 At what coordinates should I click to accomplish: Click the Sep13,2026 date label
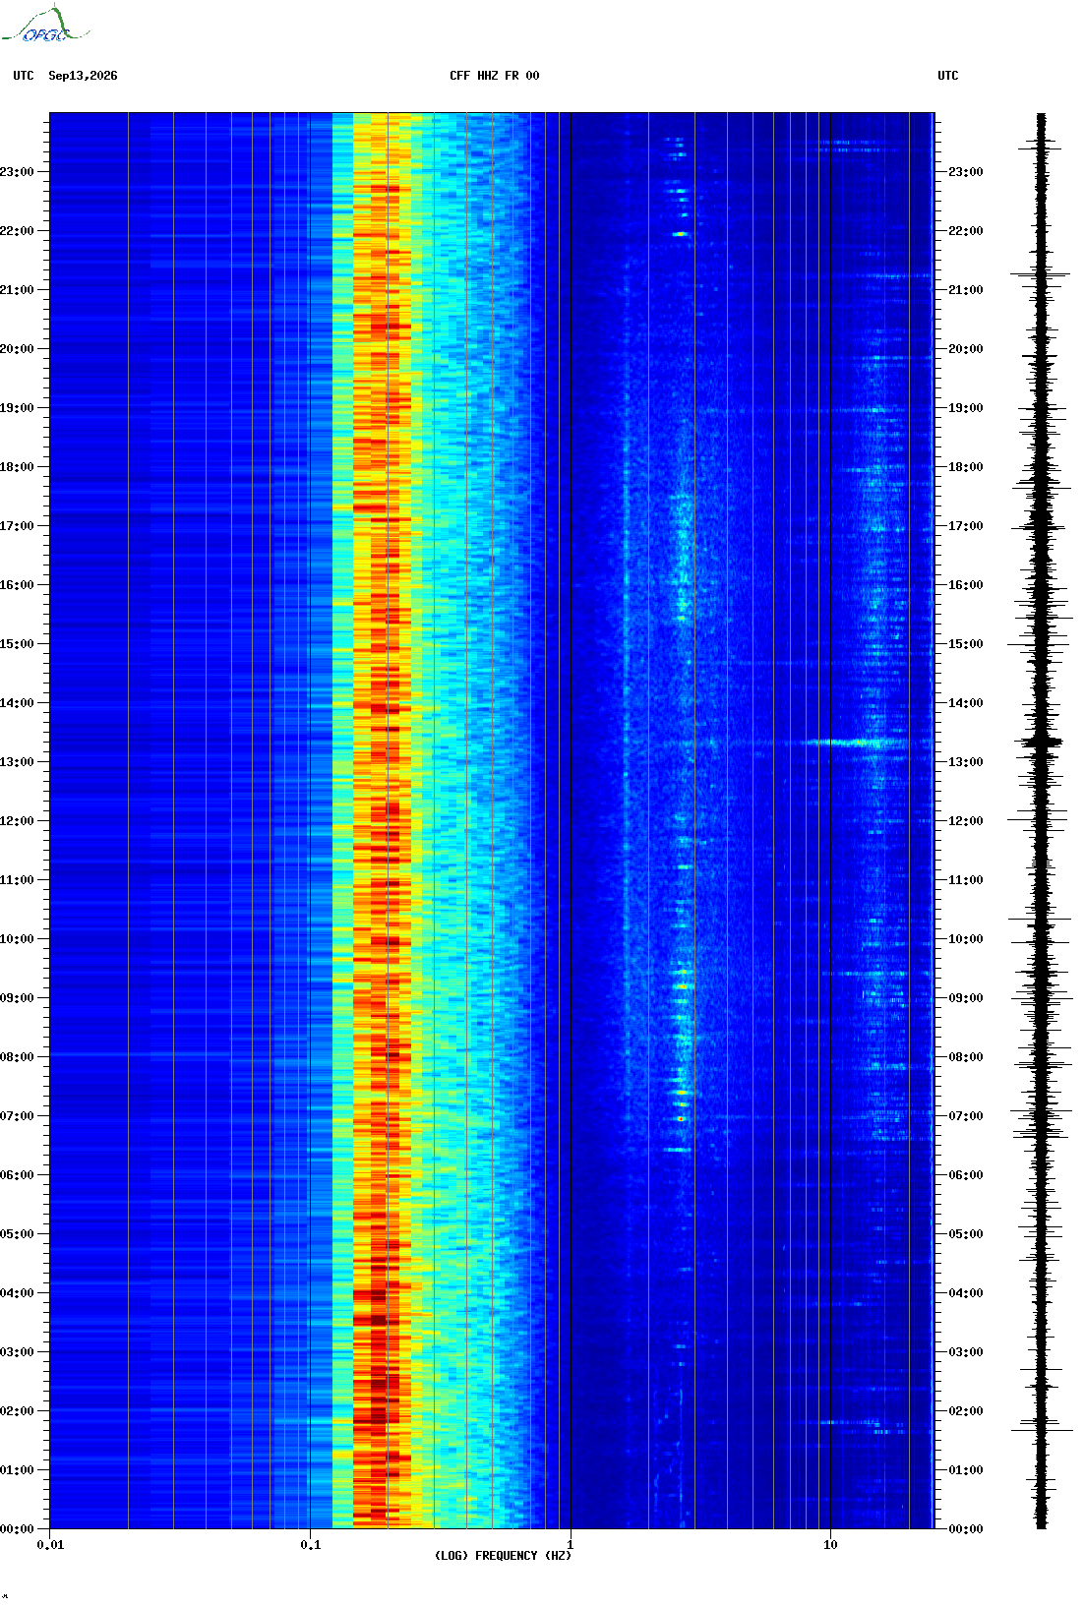point(83,76)
